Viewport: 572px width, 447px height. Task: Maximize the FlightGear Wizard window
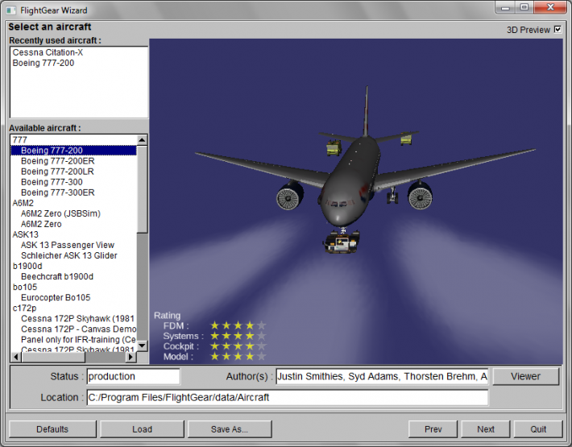pos(524,7)
